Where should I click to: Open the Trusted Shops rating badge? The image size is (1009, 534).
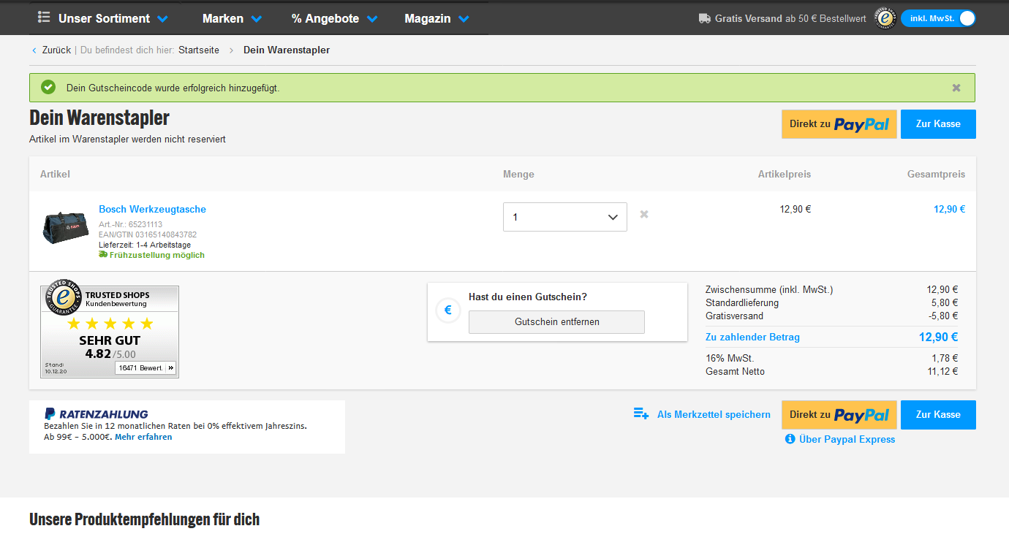point(110,332)
